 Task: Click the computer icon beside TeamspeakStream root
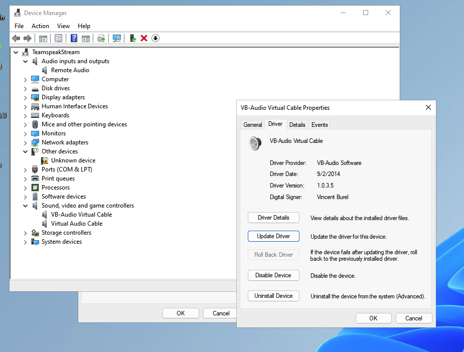pos(26,52)
